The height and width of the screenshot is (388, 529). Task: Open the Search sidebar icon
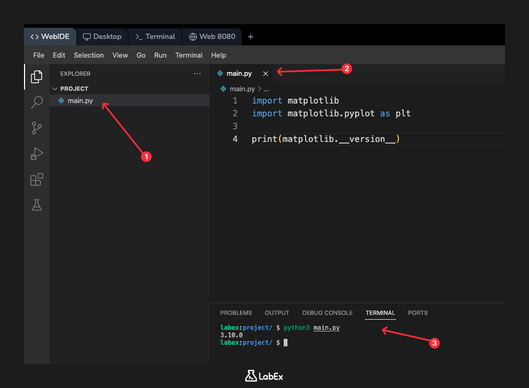(x=36, y=102)
